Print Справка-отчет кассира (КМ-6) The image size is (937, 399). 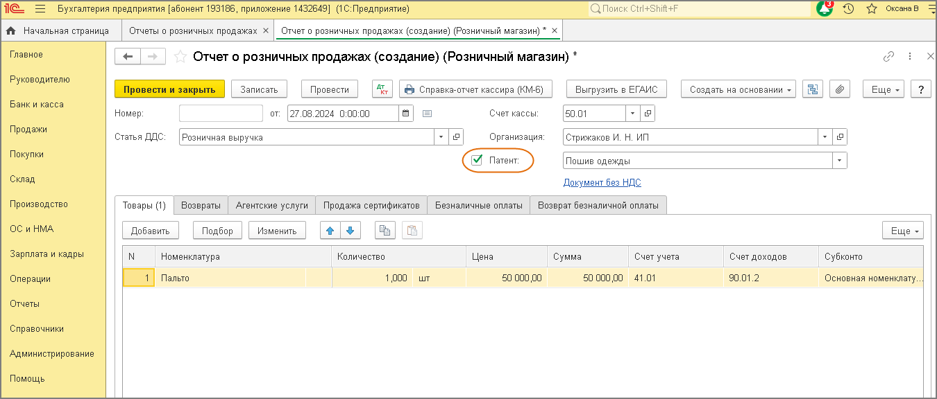click(x=476, y=89)
